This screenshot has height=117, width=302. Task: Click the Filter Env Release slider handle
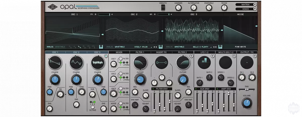point(170,101)
